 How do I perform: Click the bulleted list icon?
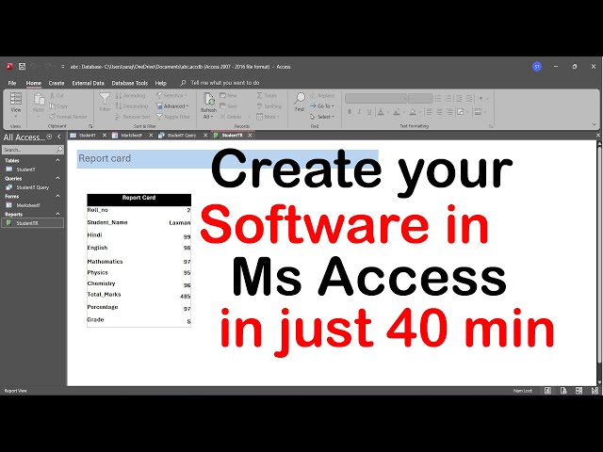[438, 99]
